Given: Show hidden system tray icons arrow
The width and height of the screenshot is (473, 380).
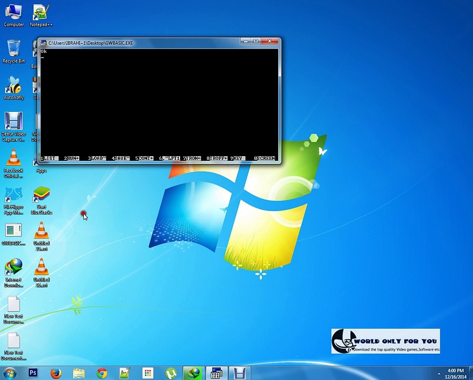Looking at the screenshot, I should (x=439, y=374).
